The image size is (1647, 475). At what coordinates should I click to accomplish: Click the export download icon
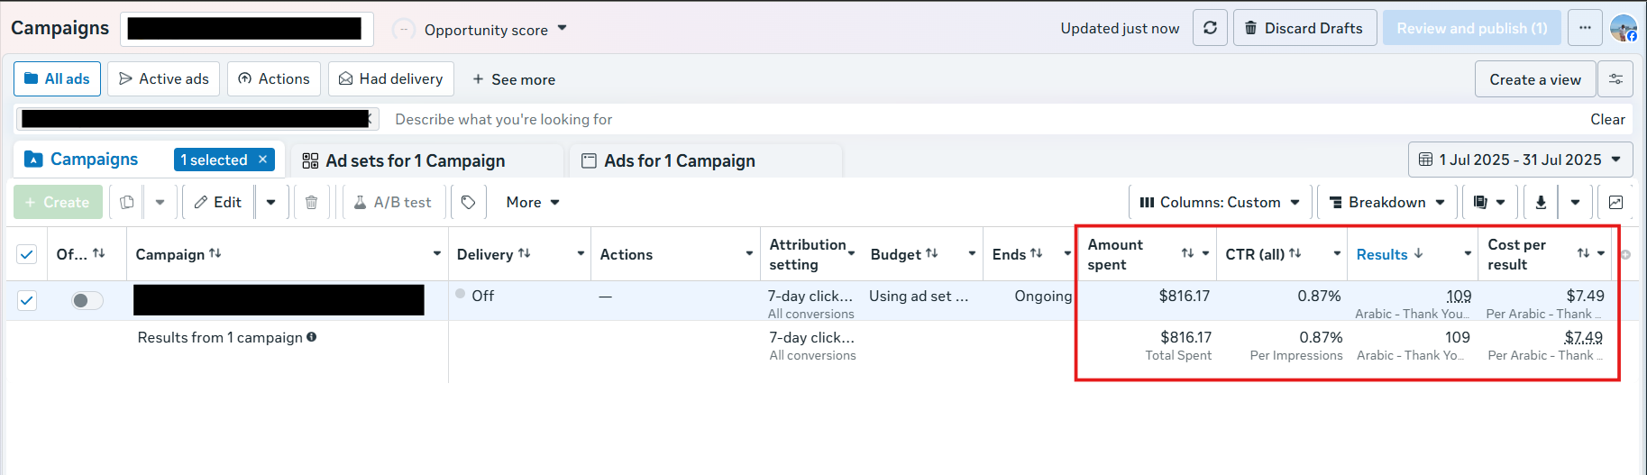(1541, 202)
